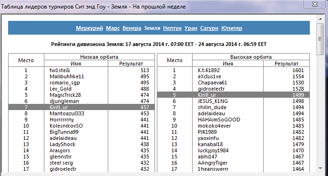Click the scrollbar down arrow

click(x=320, y=168)
